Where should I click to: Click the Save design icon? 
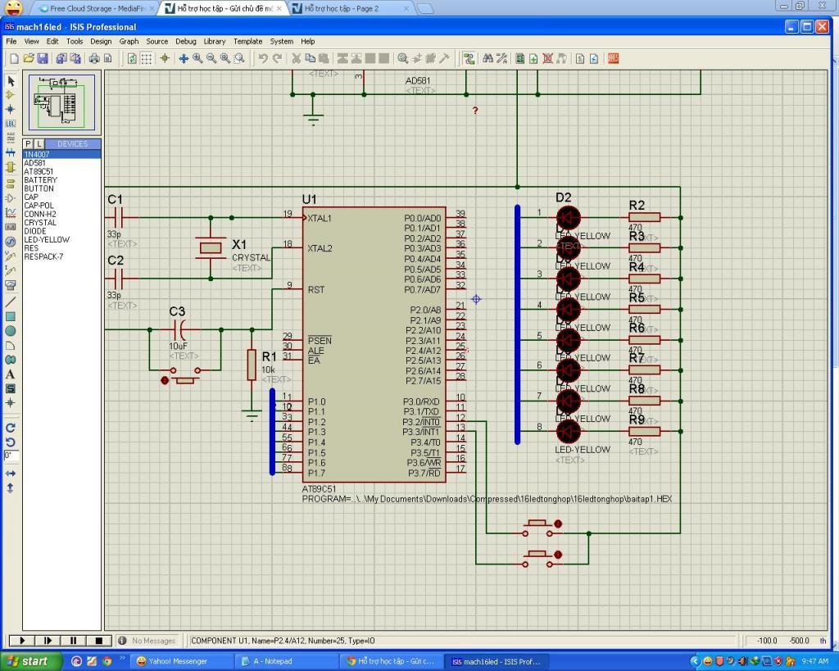point(42,58)
